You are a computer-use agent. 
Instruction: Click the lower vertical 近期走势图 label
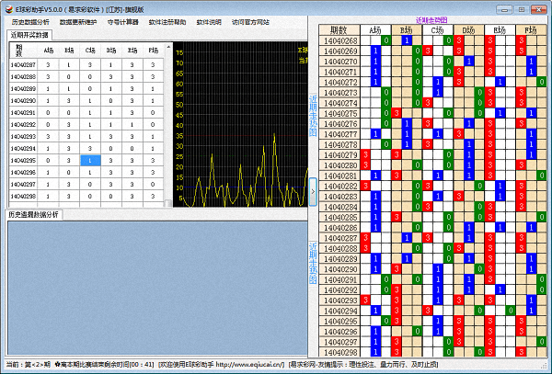click(313, 263)
